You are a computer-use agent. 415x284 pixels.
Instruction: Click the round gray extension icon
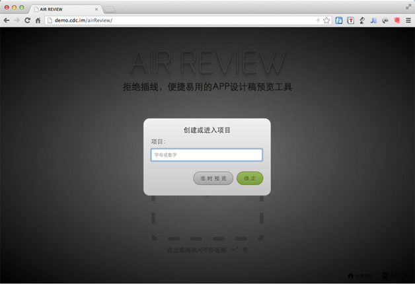pos(385,20)
